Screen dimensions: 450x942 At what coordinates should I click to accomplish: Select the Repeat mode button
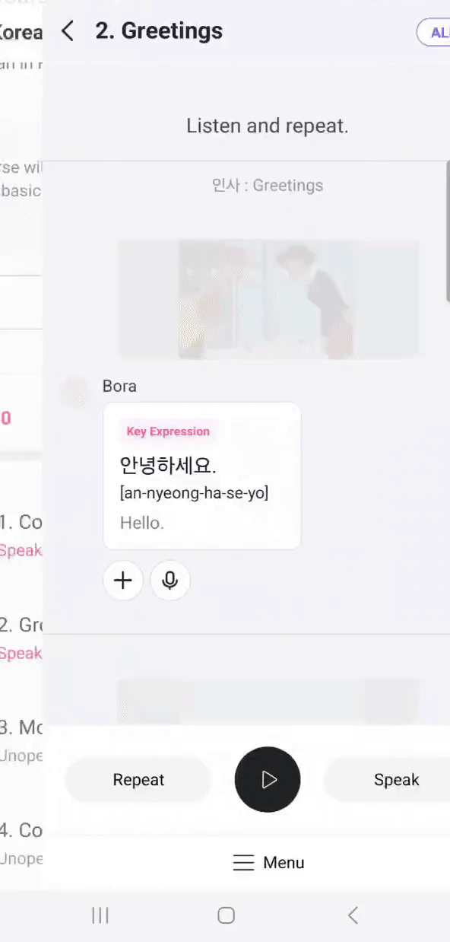tap(138, 780)
